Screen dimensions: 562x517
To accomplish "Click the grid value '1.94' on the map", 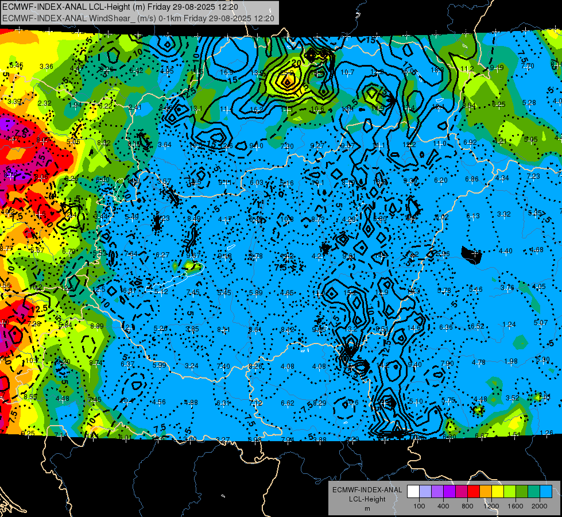I will pyautogui.click(x=75, y=105).
